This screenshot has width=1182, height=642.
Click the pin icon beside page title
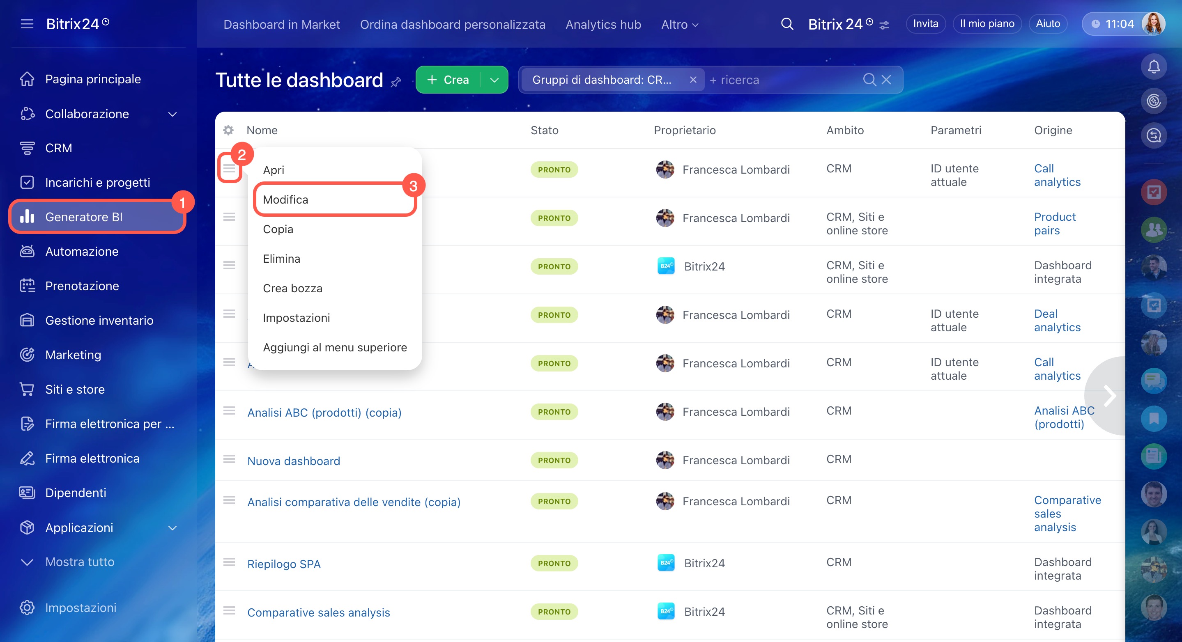(x=396, y=82)
